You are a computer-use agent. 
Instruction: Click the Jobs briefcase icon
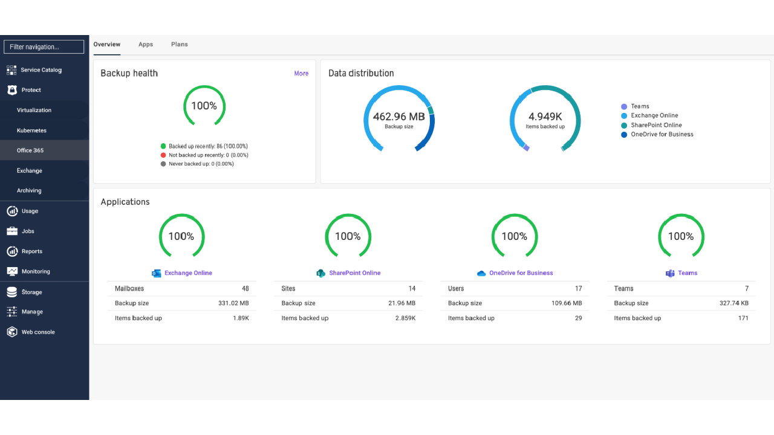[x=11, y=231]
